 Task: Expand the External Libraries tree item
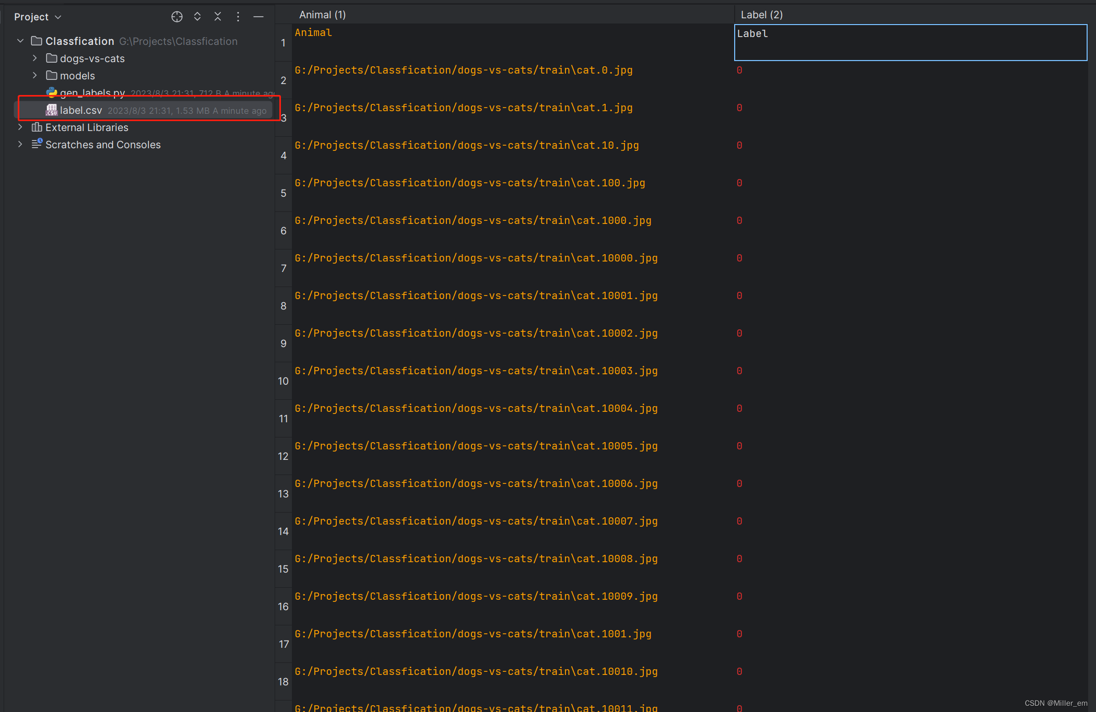tap(19, 127)
